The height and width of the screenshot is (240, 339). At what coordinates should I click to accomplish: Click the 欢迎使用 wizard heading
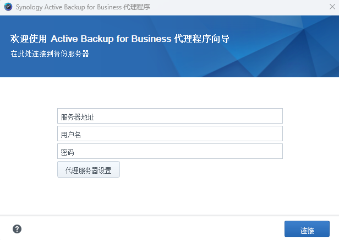pyautogui.click(x=120, y=39)
